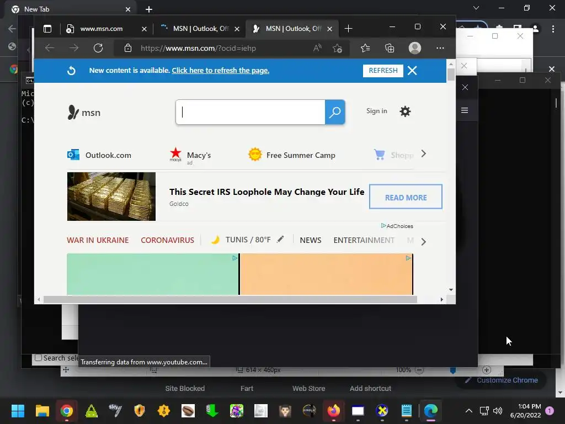Click the Microsoft Edge taskbar icon
565x424 pixels.
pyautogui.click(x=430, y=411)
